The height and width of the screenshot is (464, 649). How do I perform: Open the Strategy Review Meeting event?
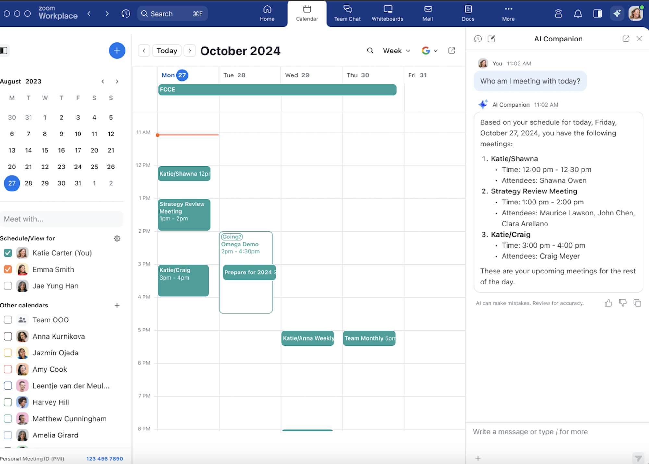(x=184, y=215)
